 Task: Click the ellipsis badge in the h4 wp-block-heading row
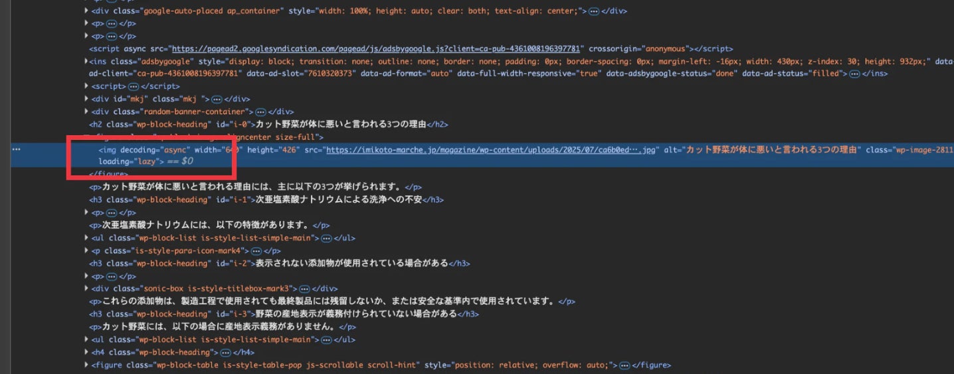[225, 352]
